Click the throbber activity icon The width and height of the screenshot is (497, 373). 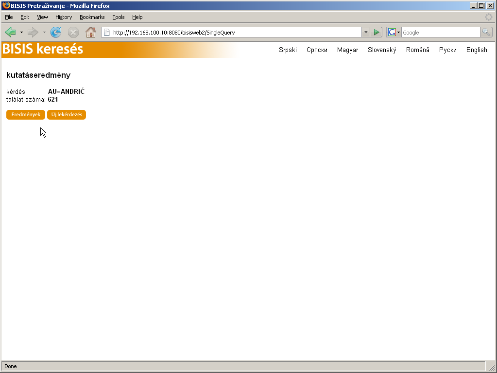coord(488,17)
